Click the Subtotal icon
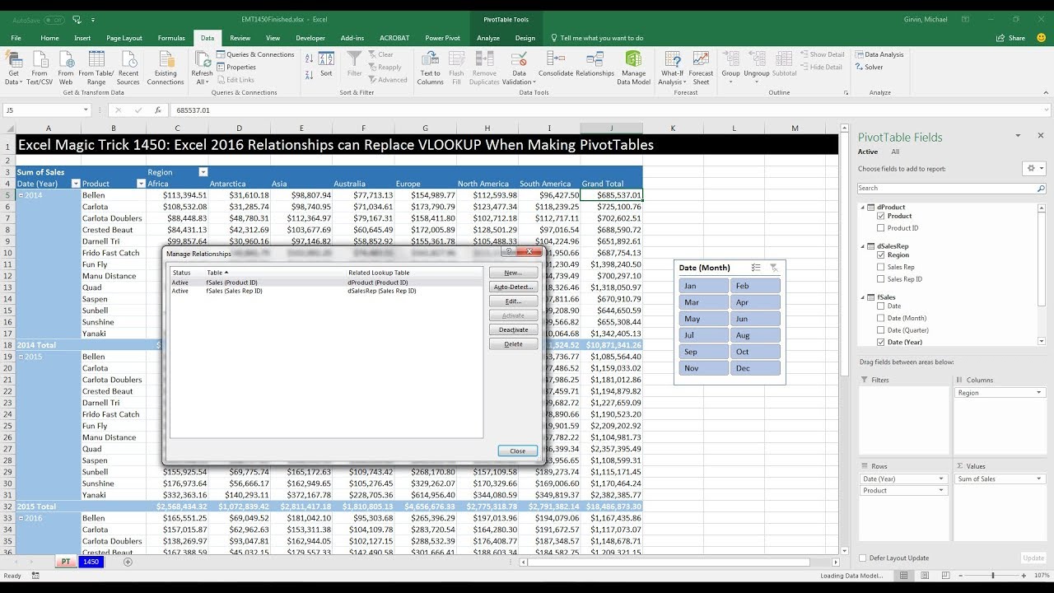The width and height of the screenshot is (1054, 593). pos(784,64)
